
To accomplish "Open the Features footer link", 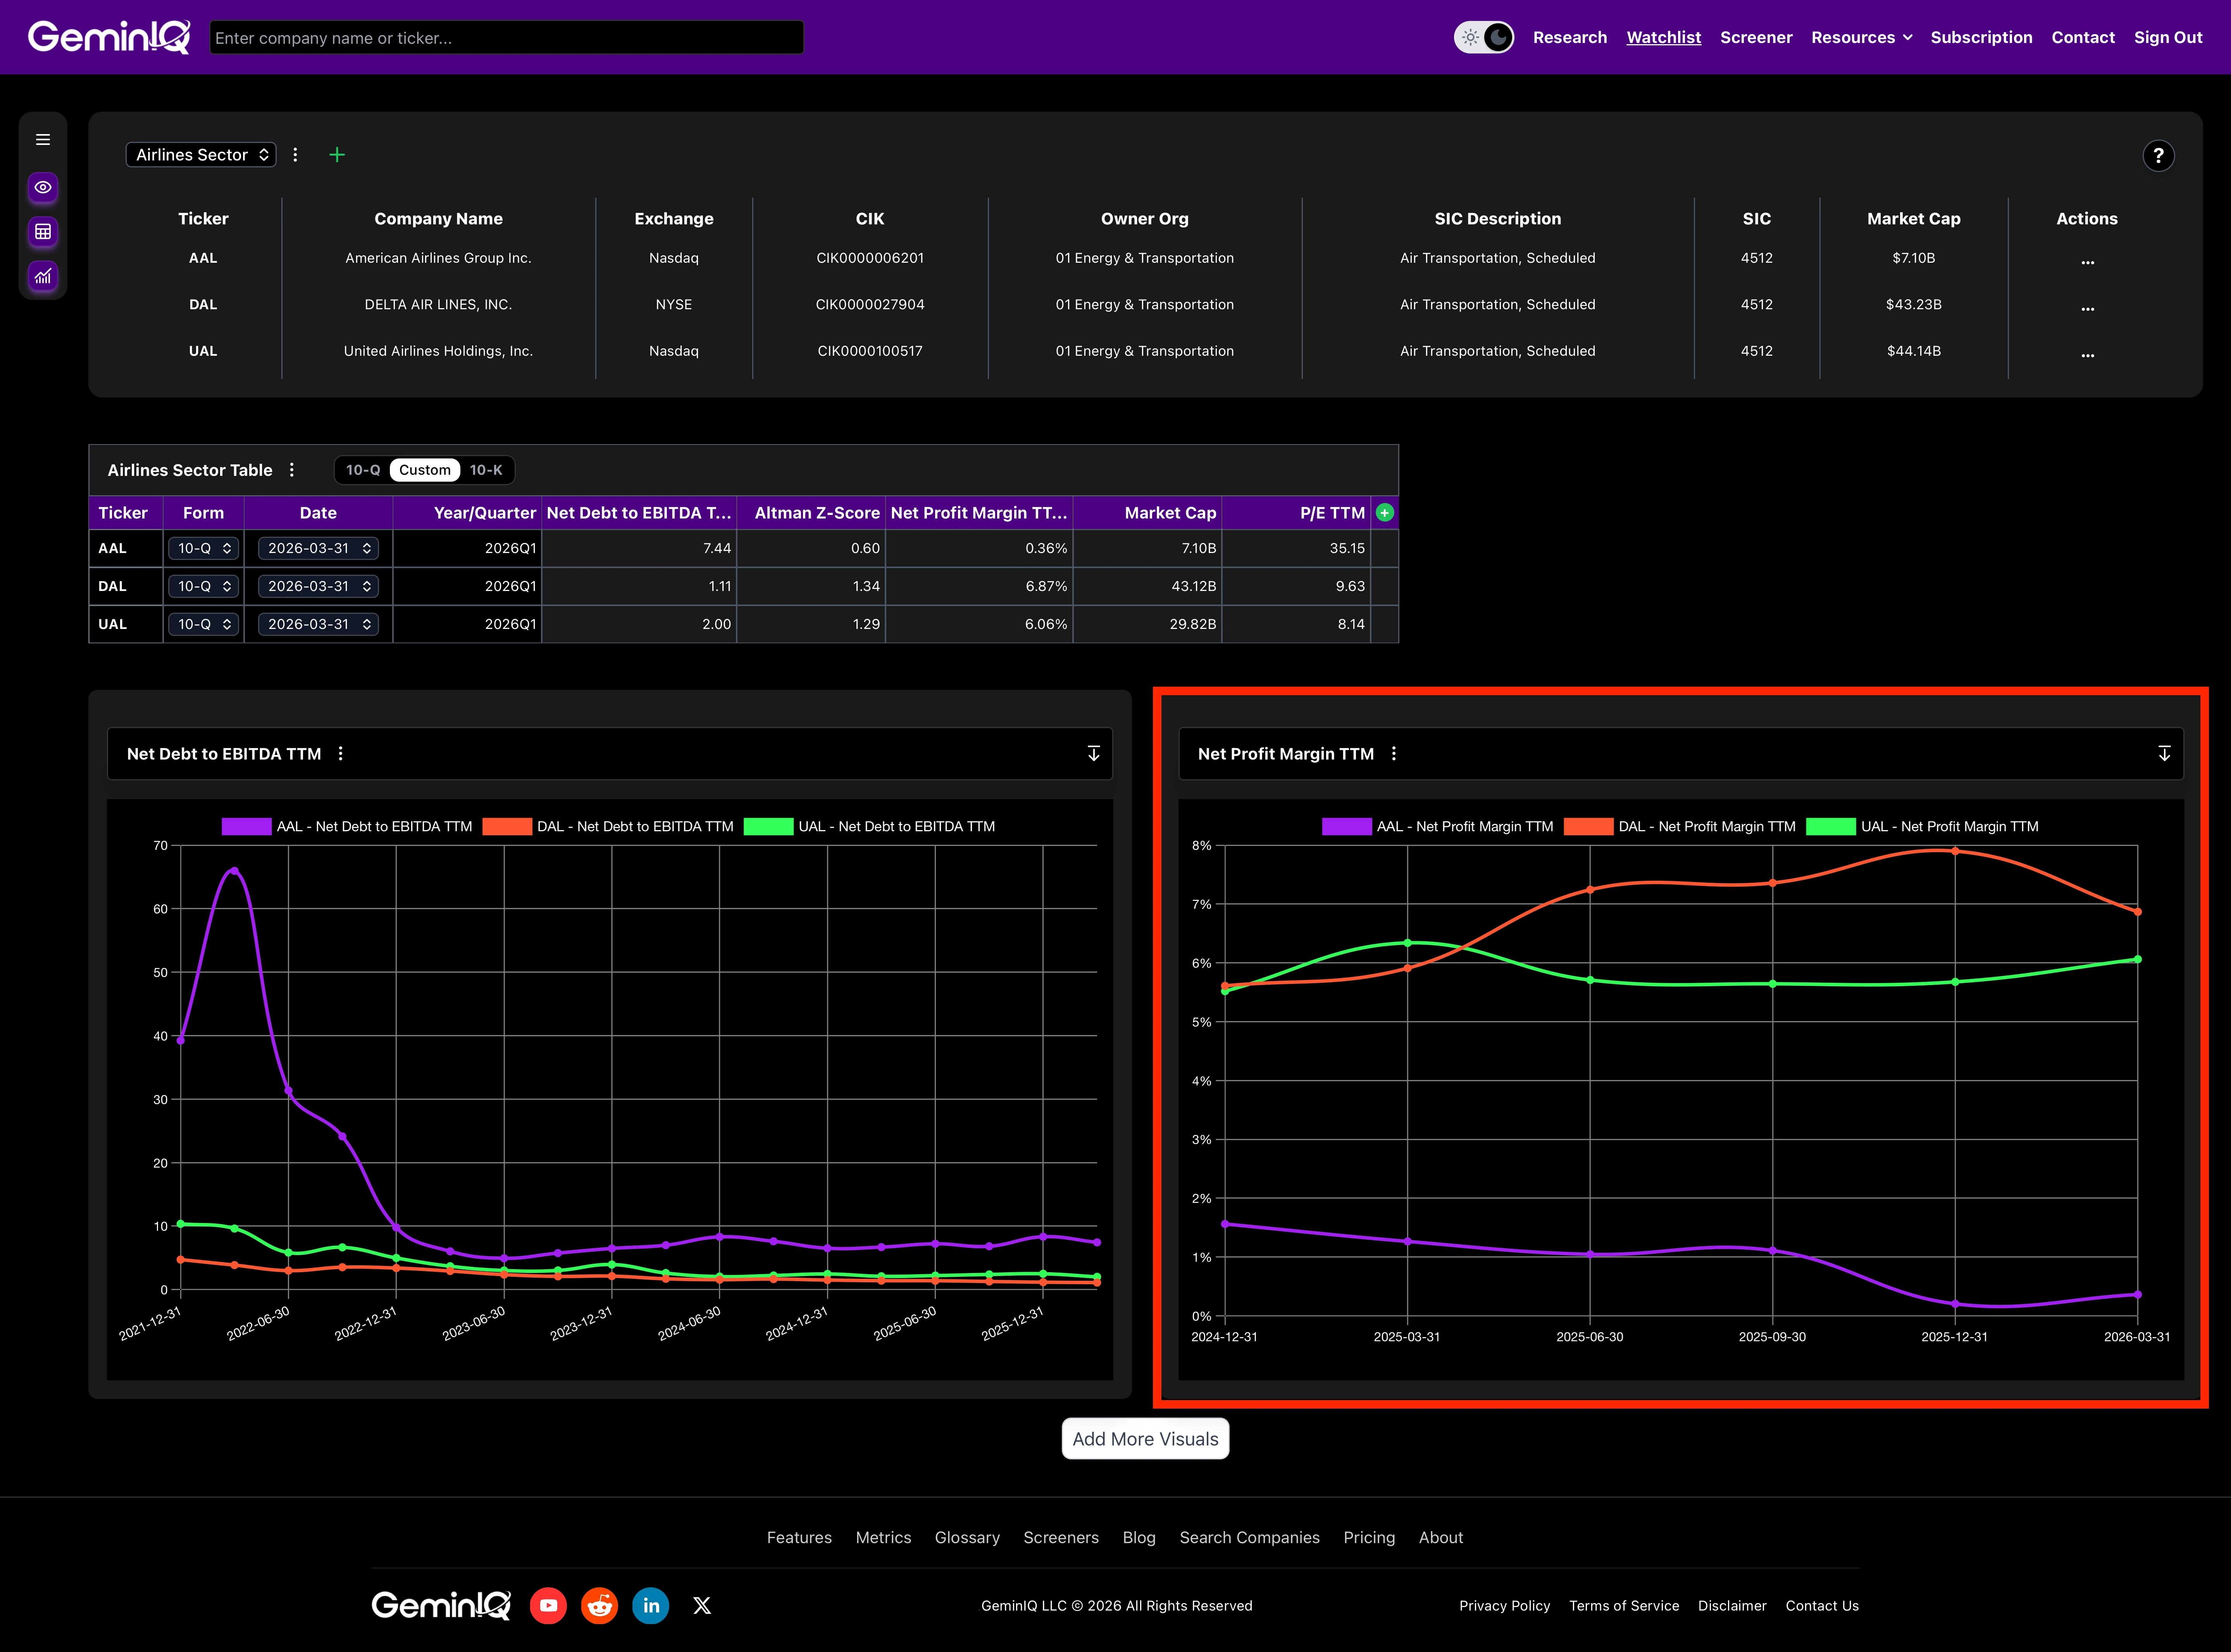I will point(799,1538).
